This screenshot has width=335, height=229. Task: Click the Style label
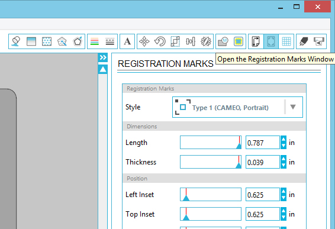(133, 107)
